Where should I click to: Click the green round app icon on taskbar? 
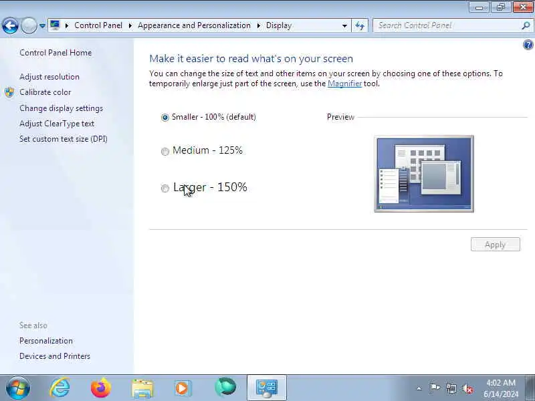click(x=225, y=388)
